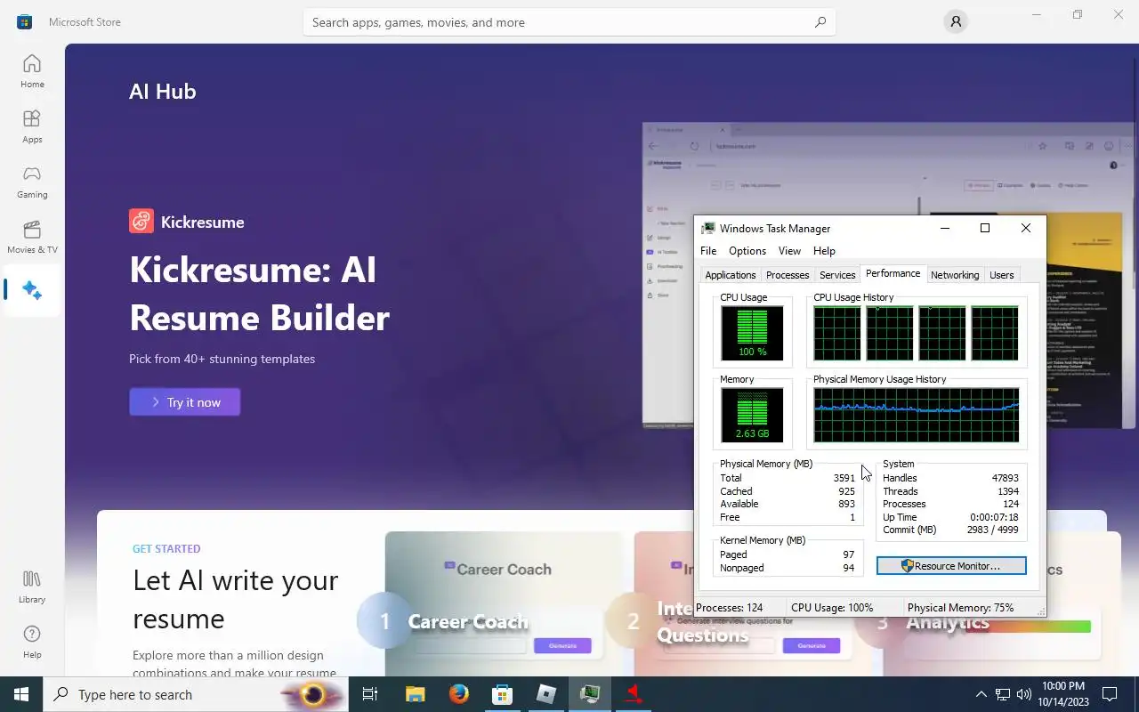
Task: Click the 'Up Time' label
Action: click(x=900, y=517)
